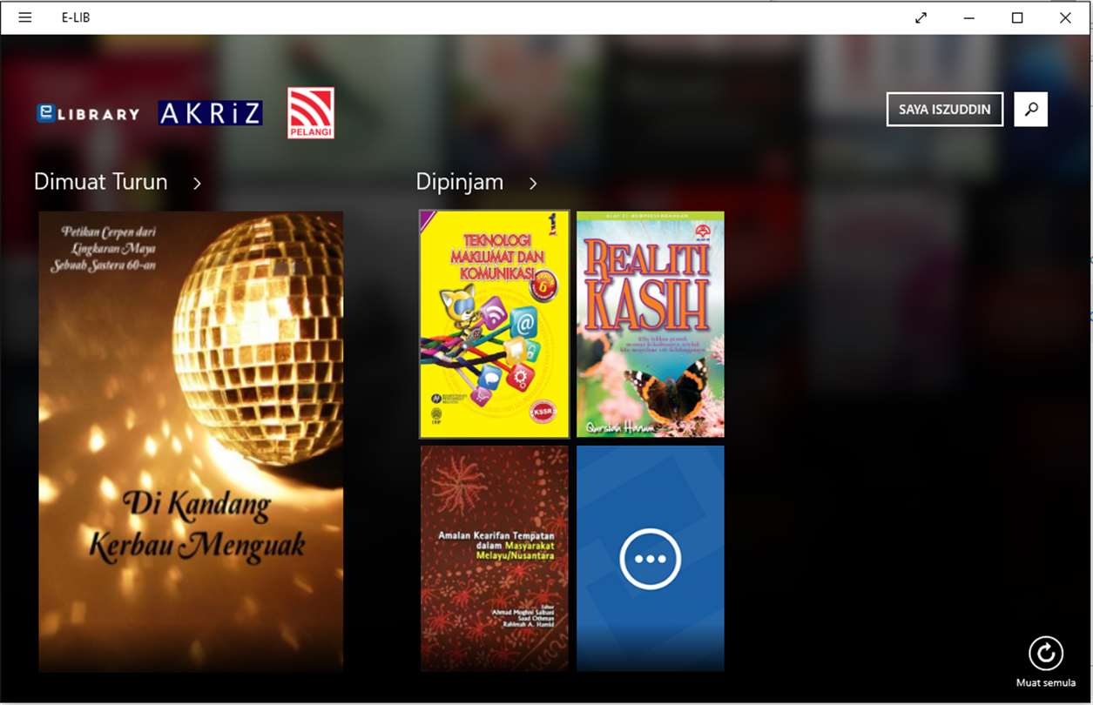Click the SAYA ISZUDDIN button
Image resolution: width=1093 pixels, height=705 pixels.
(x=945, y=110)
